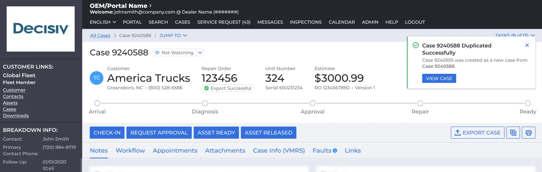Open SERVICE REQUEST (43)

tap(224, 22)
